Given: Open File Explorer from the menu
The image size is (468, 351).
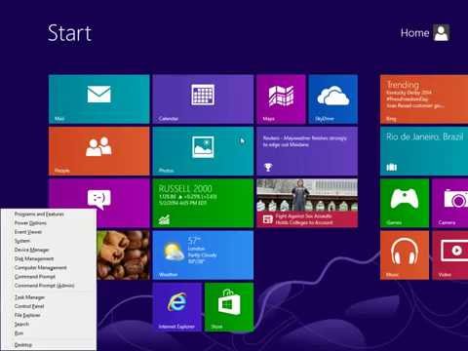Looking at the screenshot, I should (49, 315).
